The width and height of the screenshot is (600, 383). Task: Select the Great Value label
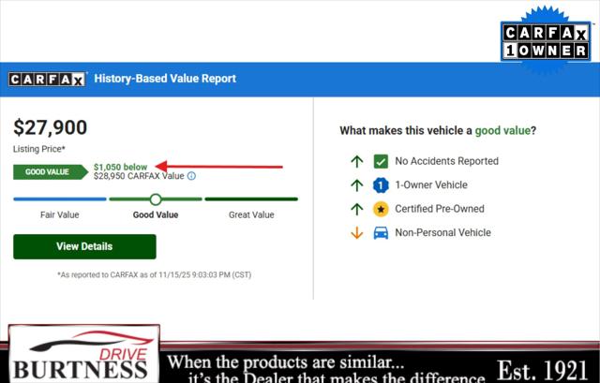(x=251, y=215)
